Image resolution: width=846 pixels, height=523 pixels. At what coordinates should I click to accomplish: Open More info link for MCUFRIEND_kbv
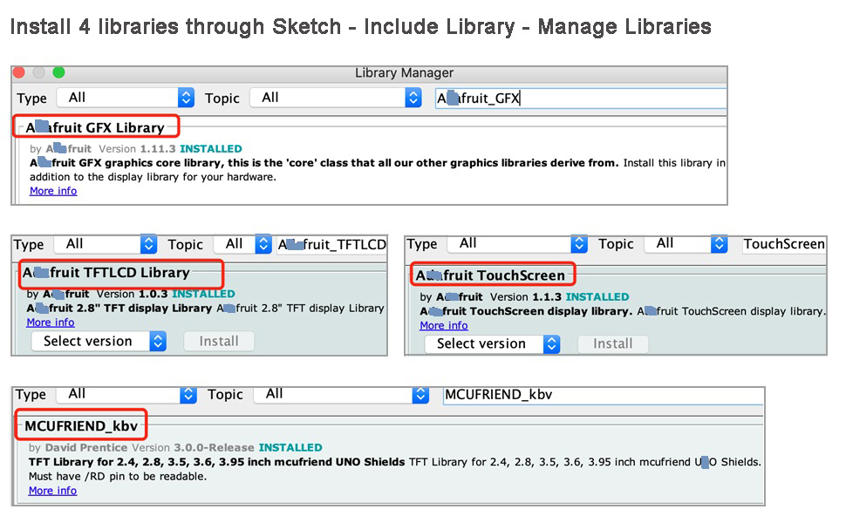[53, 491]
